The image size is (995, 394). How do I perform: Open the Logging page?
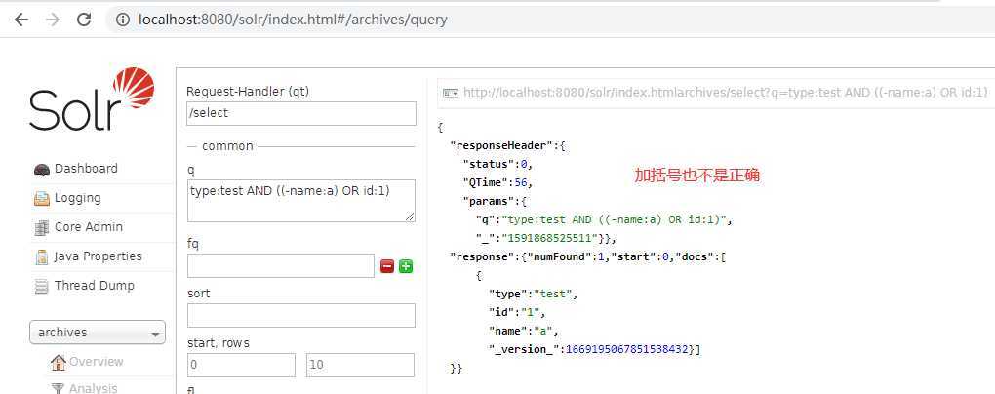click(77, 198)
